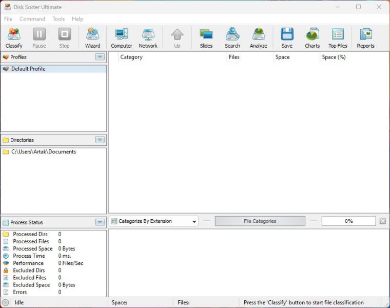
Task: Expand the Process Status panel dropdown
Action: 100,222
